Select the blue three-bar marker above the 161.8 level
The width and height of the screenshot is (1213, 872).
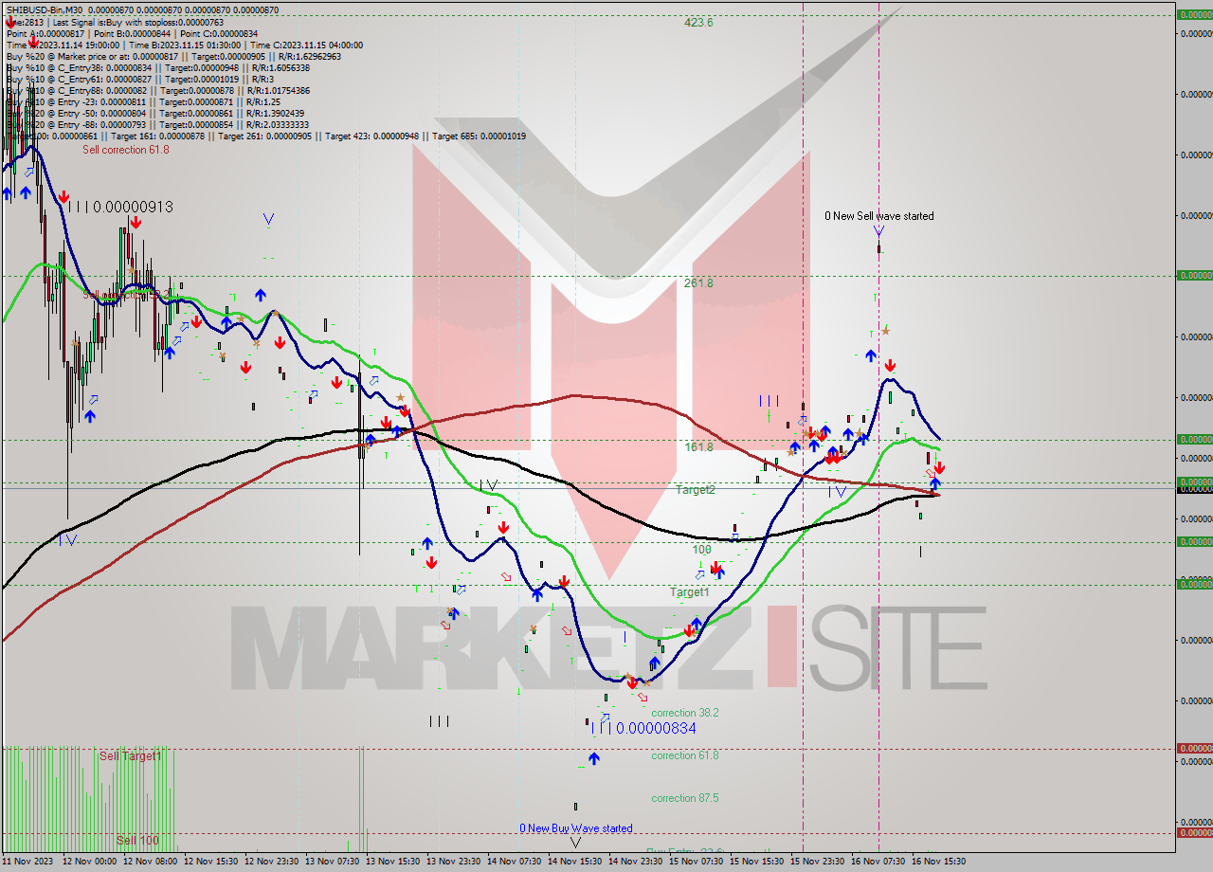[x=769, y=401]
